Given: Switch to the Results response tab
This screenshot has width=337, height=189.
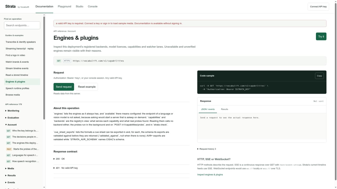Looking at the screenshot, I should 225,109.
